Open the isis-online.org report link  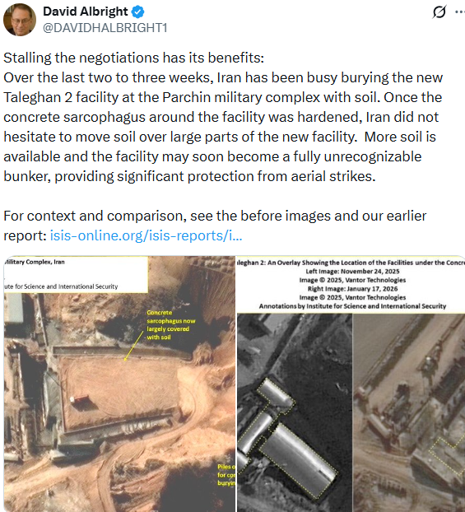(x=146, y=235)
